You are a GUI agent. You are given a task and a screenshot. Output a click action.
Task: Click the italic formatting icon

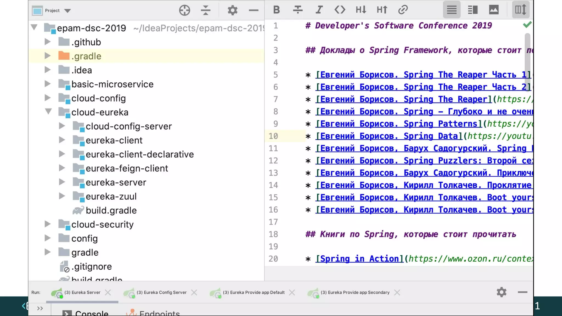tap(319, 10)
